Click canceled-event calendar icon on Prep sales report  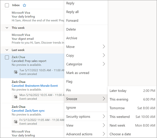(x=16, y=72)
